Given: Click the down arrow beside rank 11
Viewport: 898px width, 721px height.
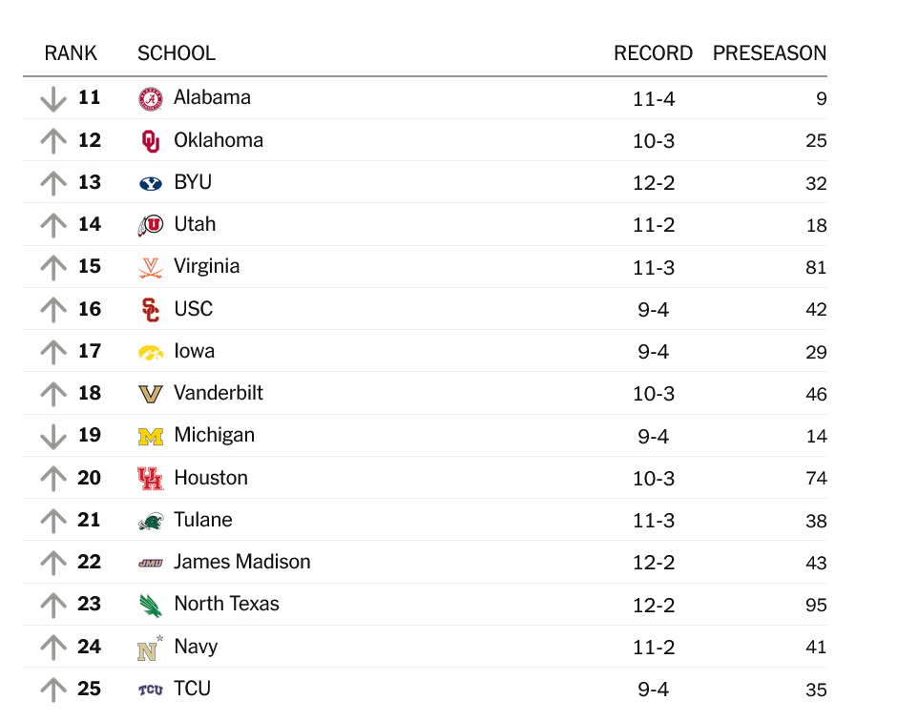Looking at the screenshot, I should click(x=53, y=98).
